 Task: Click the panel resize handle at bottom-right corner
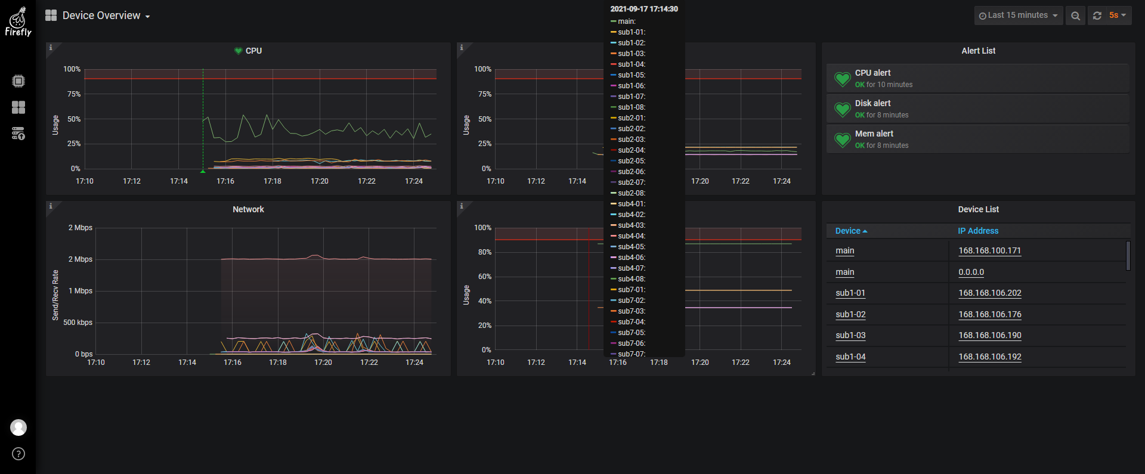point(813,373)
